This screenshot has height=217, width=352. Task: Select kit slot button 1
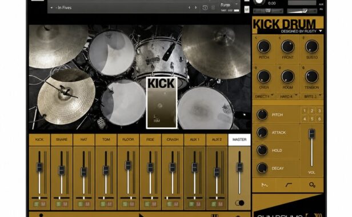tap(305, 111)
